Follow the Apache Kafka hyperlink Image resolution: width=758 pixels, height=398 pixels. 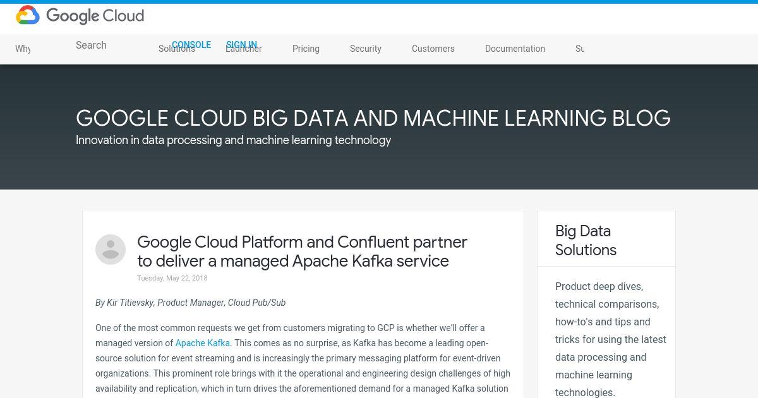[x=203, y=343]
